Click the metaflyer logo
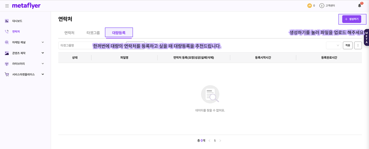 [26, 6]
